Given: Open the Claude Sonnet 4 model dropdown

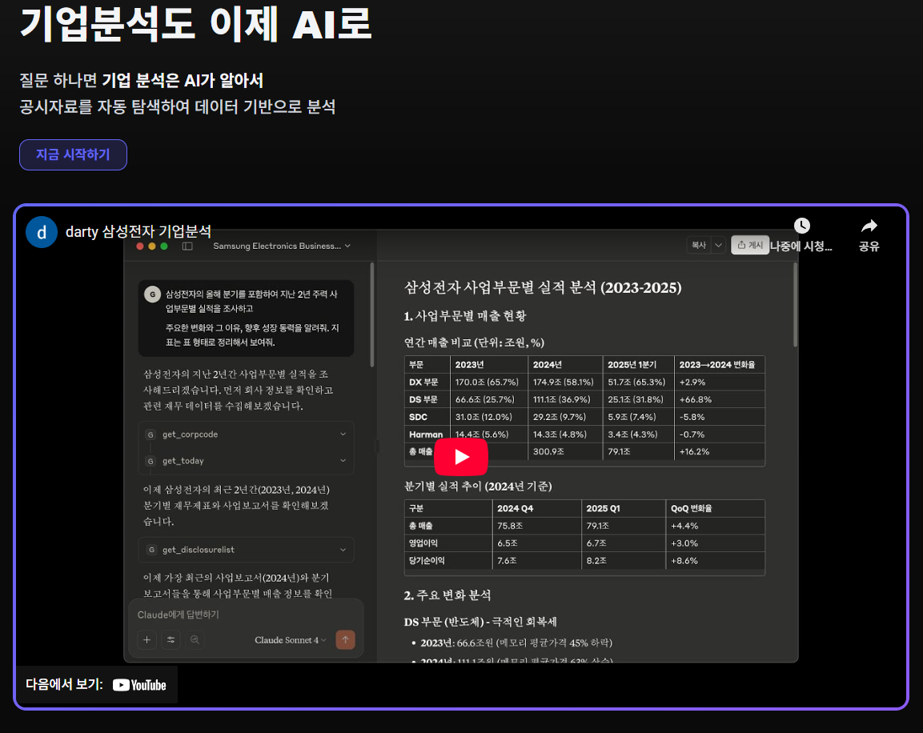Looking at the screenshot, I should tap(290, 639).
